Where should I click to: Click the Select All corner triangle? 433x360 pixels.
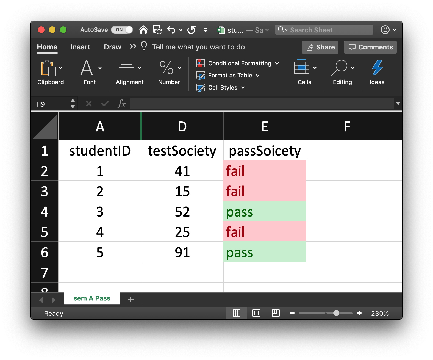(45, 126)
